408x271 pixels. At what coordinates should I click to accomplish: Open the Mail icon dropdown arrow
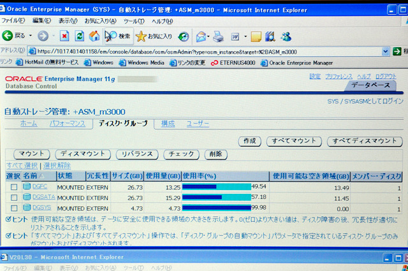(x=208, y=36)
